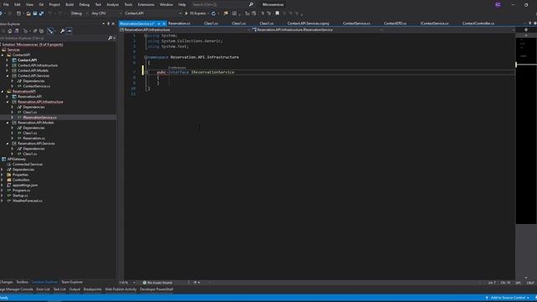Select ContactService.cs in Solution Explorer
The width and height of the screenshot is (537, 302).
(x=36, y=86)
